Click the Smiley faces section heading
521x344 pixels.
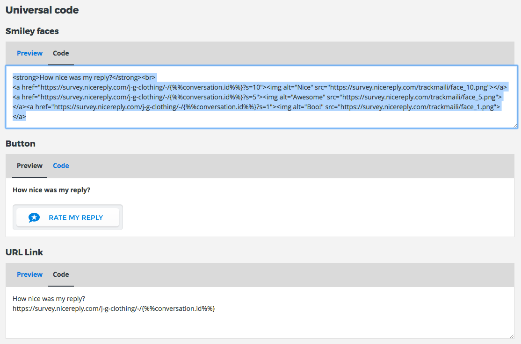pos(32,31)
